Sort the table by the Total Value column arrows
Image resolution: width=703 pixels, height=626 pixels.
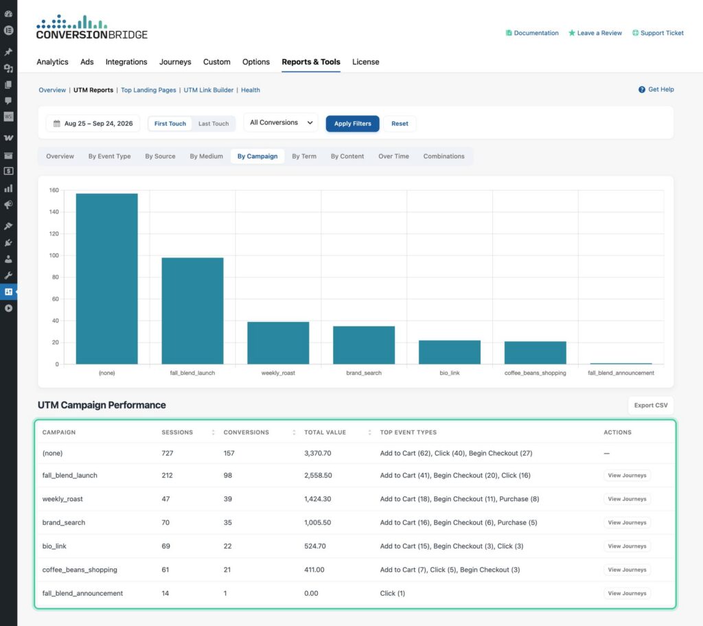[x=369, y=432]
